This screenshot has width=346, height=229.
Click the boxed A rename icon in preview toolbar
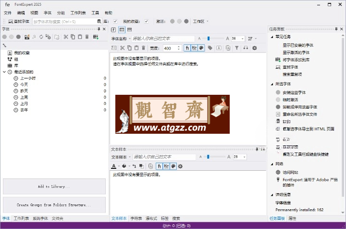[219, 48]
